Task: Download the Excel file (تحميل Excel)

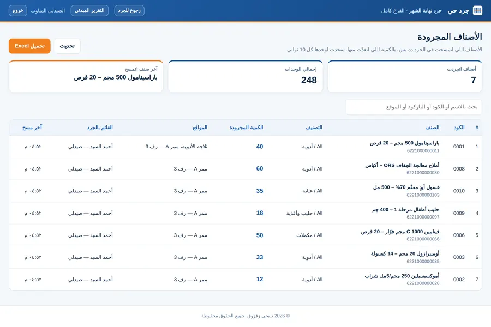Action: click(x=30, y=46)
